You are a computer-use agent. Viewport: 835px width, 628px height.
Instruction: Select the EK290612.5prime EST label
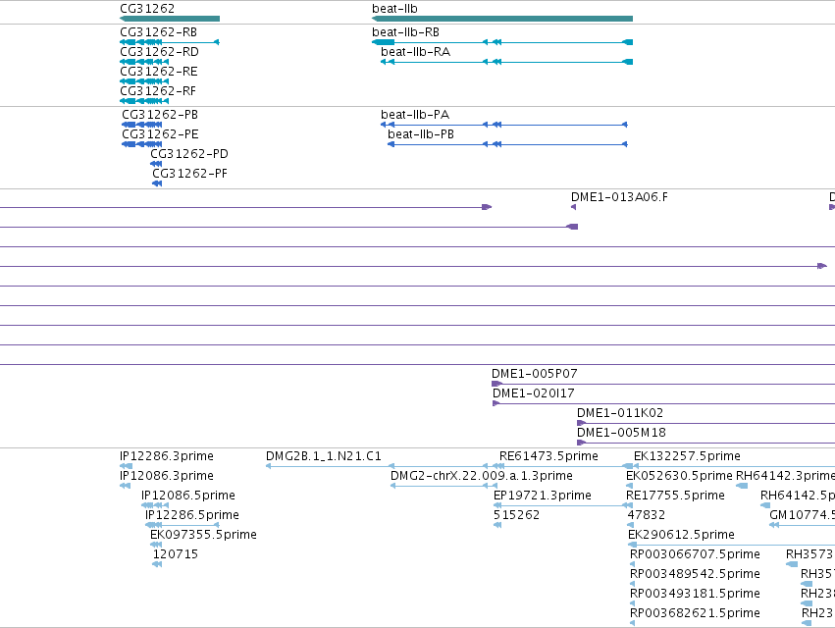(681, 535)
